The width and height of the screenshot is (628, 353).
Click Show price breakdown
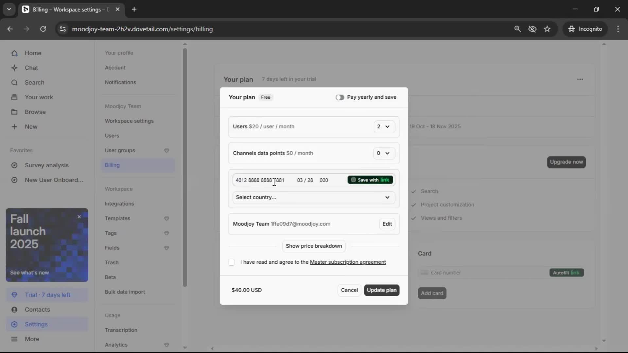coord(314,246)
